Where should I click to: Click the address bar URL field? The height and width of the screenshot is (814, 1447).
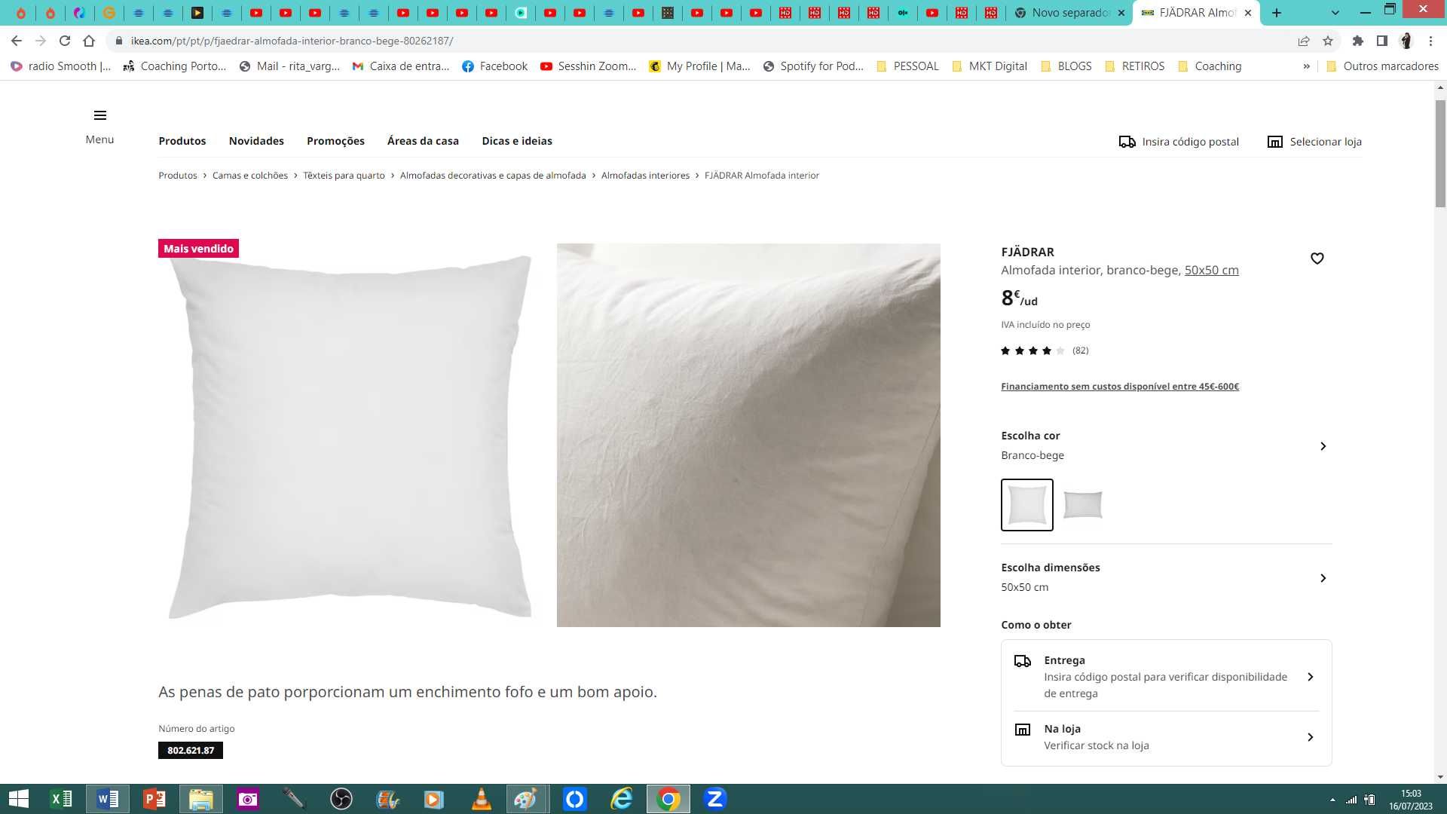[701, 41]
